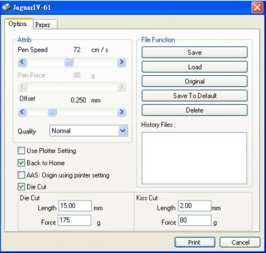This screenshot has height=253, width=266.
Task: Click the Print button
Action: pyautogui.click(x=195, y=243)
